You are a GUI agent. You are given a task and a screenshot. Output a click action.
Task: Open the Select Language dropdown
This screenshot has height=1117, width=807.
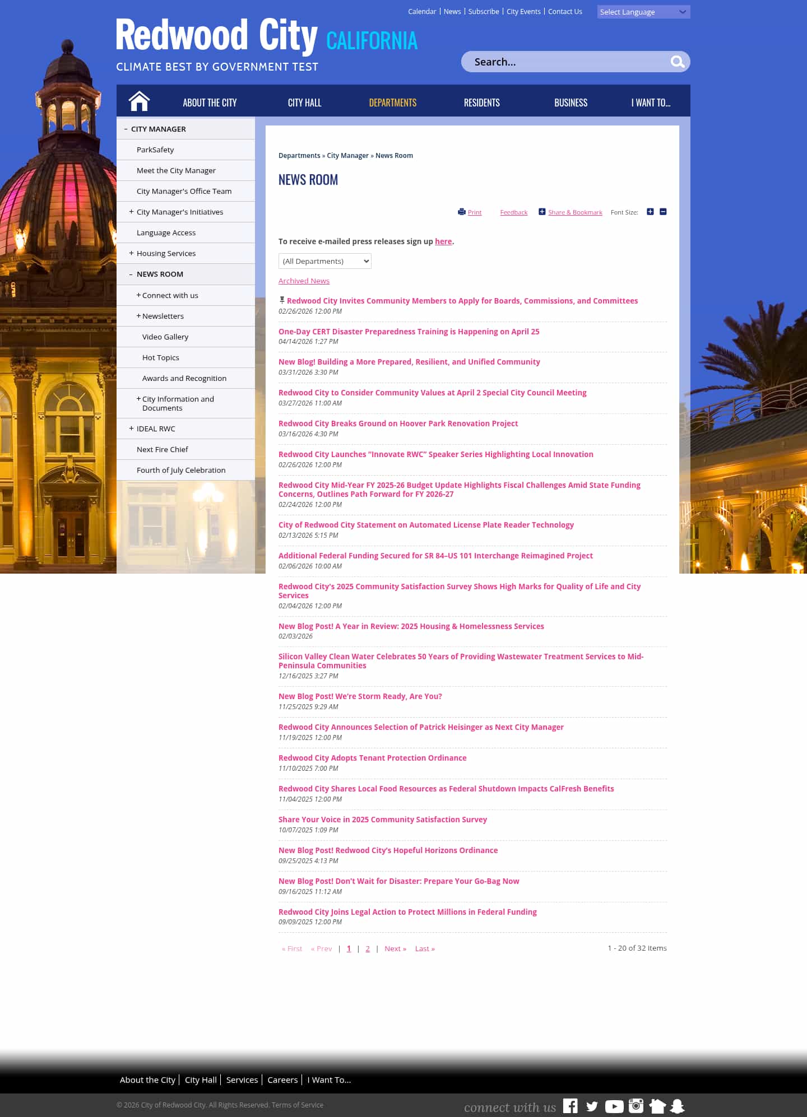tap(643, 12)
